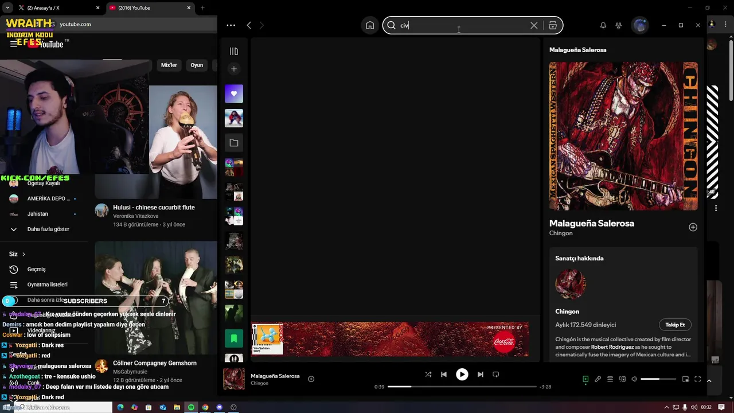Viewport: 734px width, 413px height.
Task: Open the playlist folder in library
Action: [234, 143]
